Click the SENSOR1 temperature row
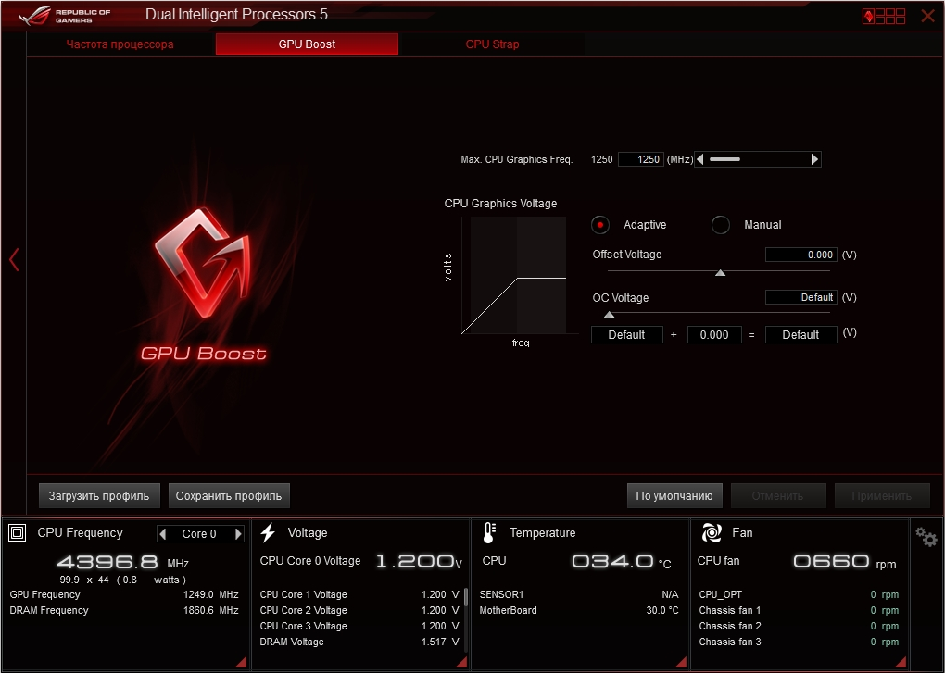The width and height of the screenshot is (945, 673). tap(579, 594)
